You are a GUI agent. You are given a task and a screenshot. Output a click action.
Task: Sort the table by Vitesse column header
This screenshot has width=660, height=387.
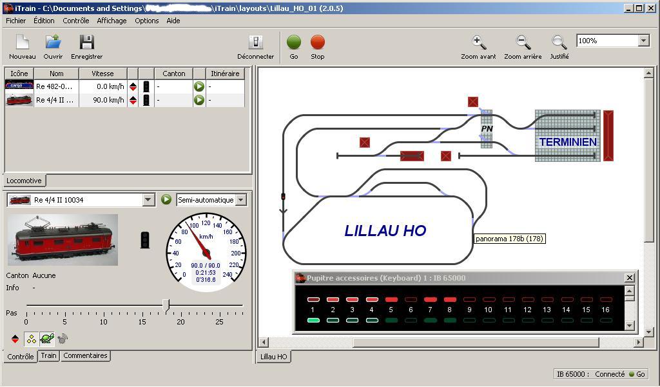pos(102,74)
